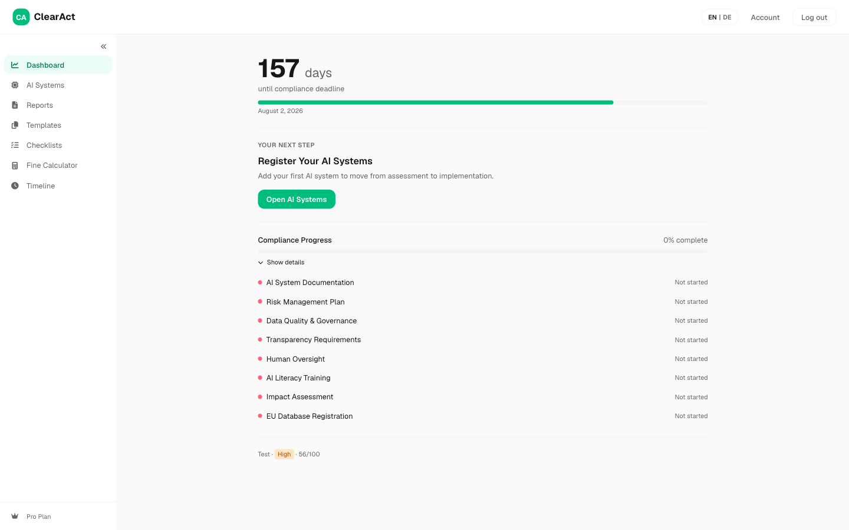Click the High risk badge near the footer
Screen dimensions: 849x530
coord(284,454)
